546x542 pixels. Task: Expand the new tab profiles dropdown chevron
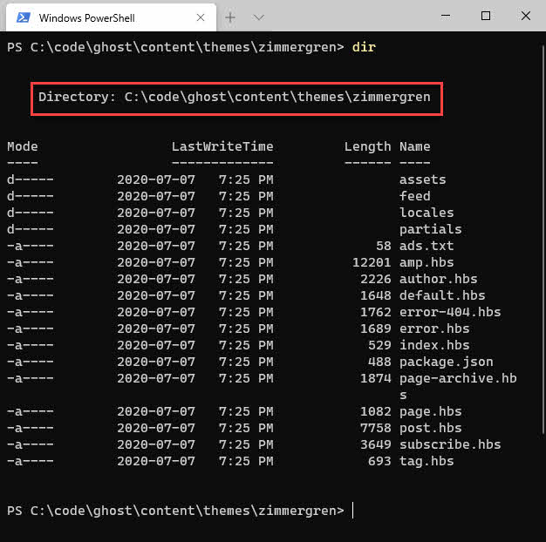tap(259, 17)
